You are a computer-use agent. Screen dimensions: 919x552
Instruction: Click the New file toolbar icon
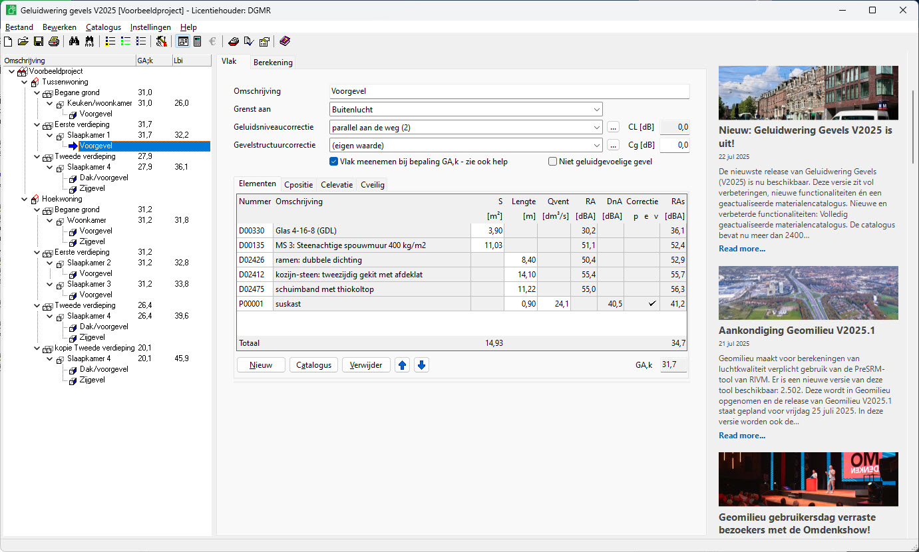click(8, 41)
